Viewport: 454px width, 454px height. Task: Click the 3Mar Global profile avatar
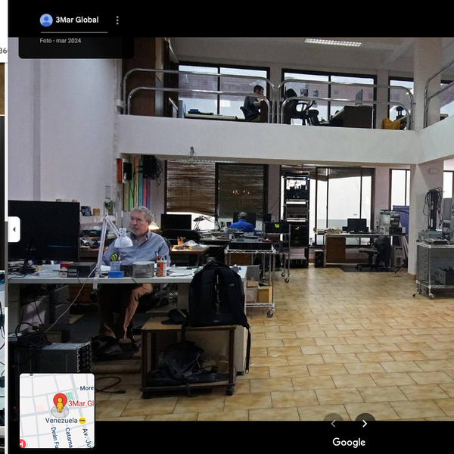[46, 20]
